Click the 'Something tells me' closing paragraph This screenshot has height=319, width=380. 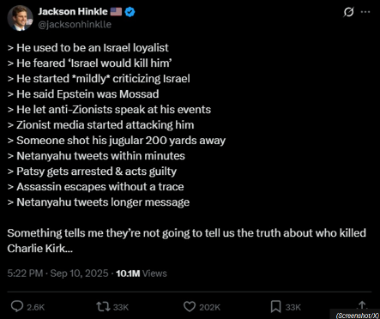coord(186,241)
